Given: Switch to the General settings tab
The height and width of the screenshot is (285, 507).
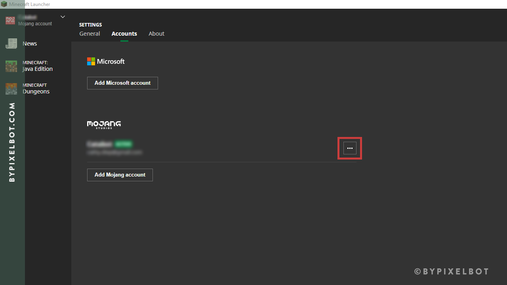Looking at the screenshot, I should [x=90, y=34].
